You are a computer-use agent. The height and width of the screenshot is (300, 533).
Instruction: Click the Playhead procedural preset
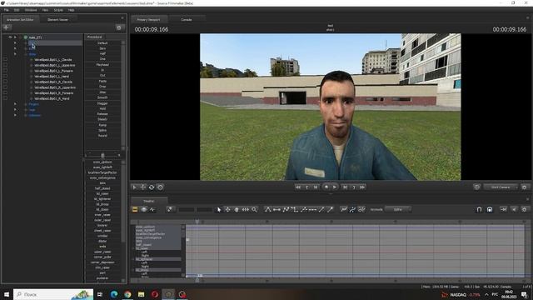point(102,65)
